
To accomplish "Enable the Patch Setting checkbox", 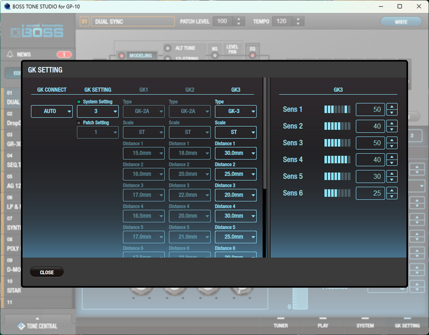I will point(78,122).
